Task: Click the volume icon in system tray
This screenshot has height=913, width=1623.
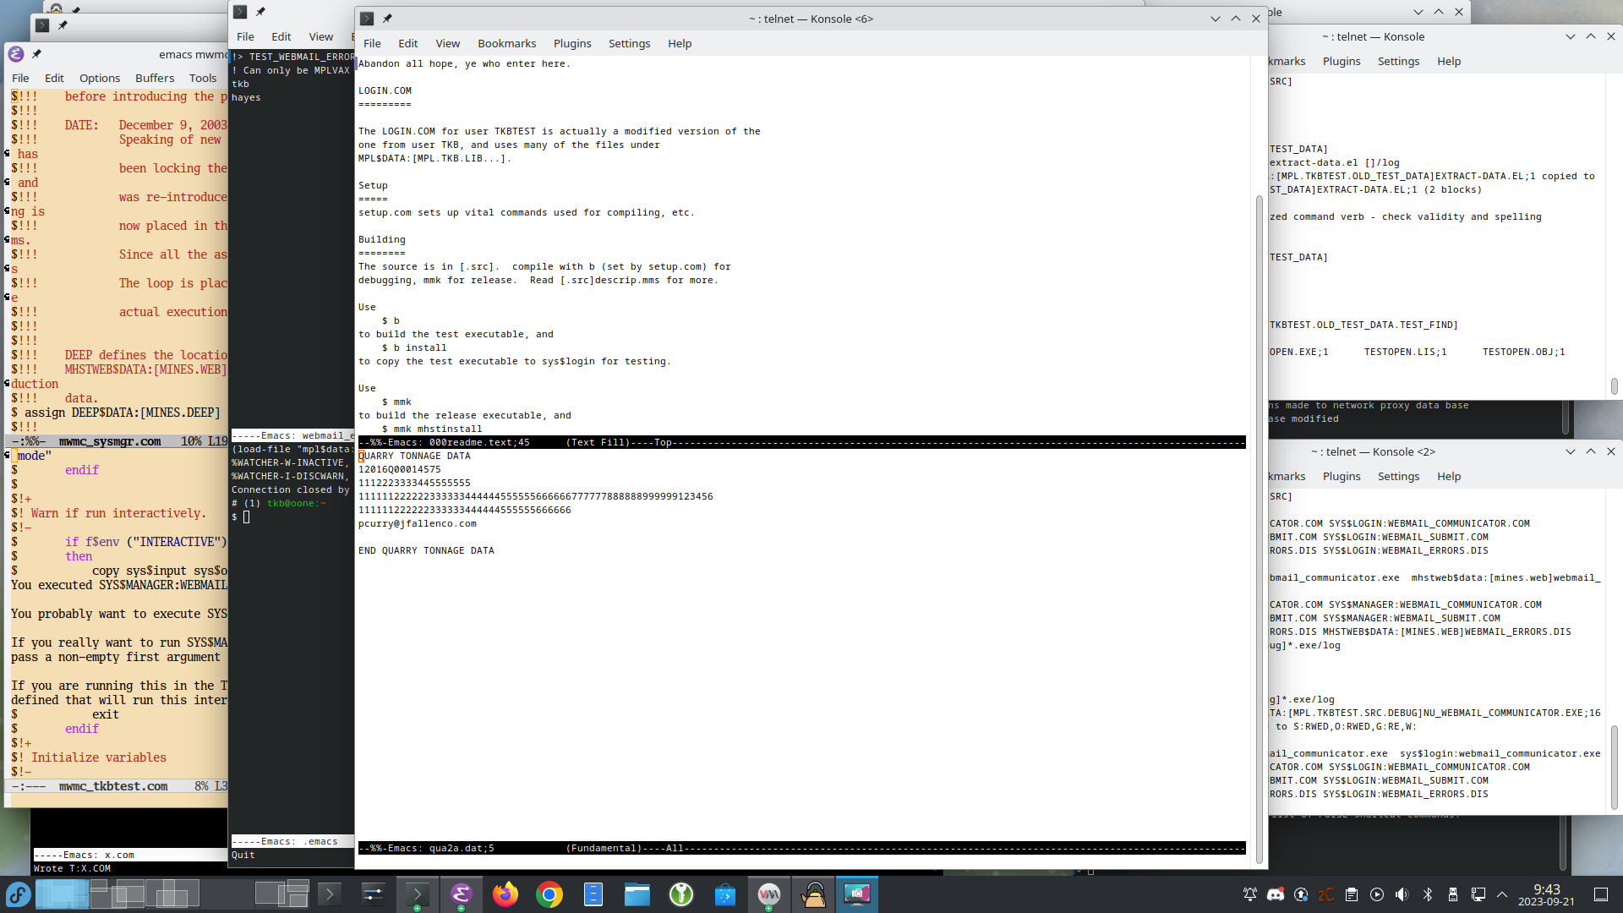Action: [1402, 894]
